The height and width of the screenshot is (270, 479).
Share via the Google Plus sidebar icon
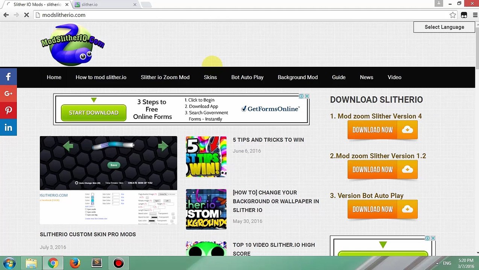point(8,93)
